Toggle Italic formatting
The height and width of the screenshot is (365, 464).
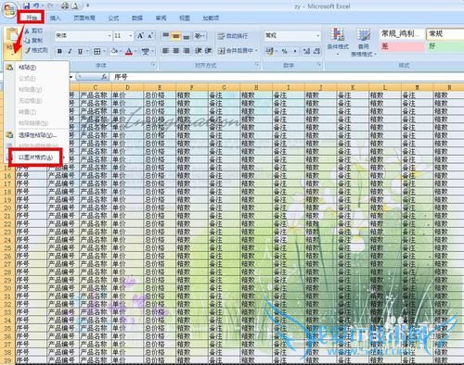tap(70, 51)
